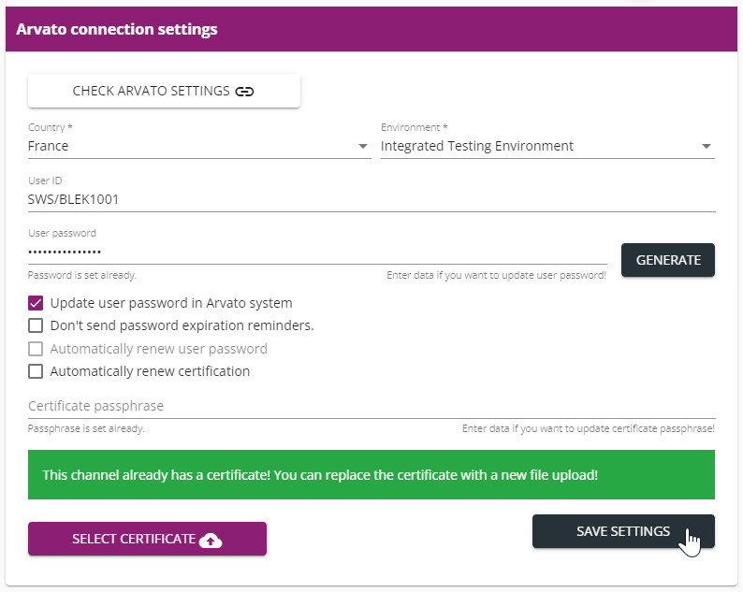Click Save Settings button

pos(623,531)
